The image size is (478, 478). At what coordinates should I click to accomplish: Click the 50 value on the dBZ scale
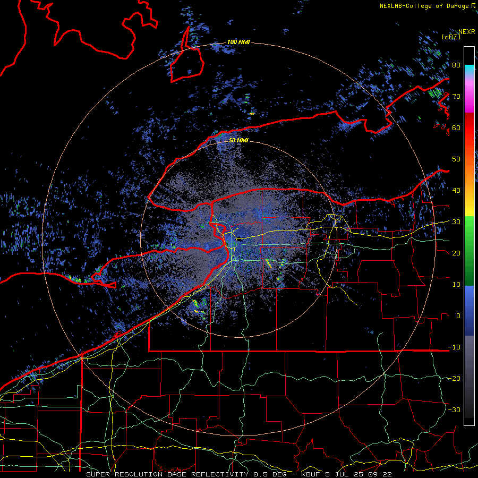click(x=456, y=159)
